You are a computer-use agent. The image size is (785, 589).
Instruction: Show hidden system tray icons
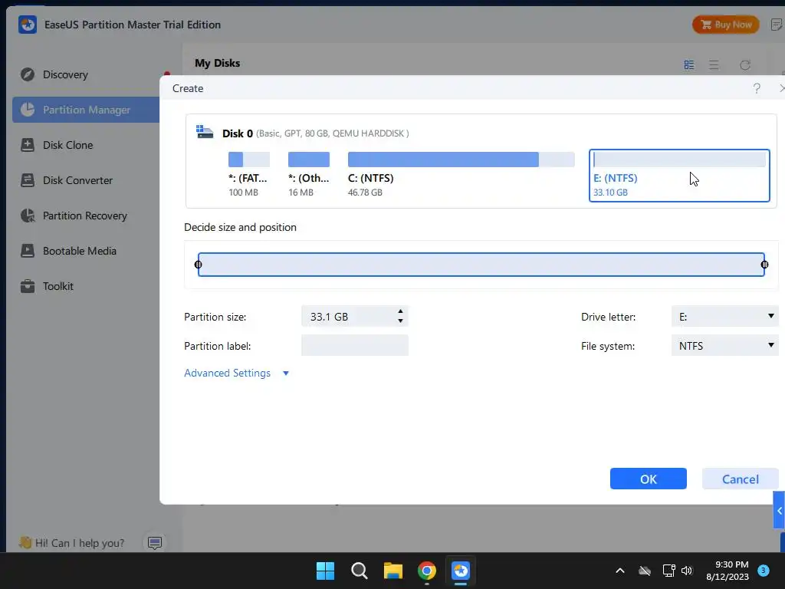pos(619,571)
